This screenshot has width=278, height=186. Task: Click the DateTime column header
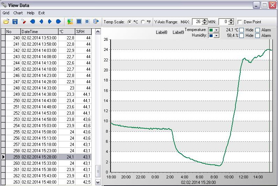[x=39, y=31]
